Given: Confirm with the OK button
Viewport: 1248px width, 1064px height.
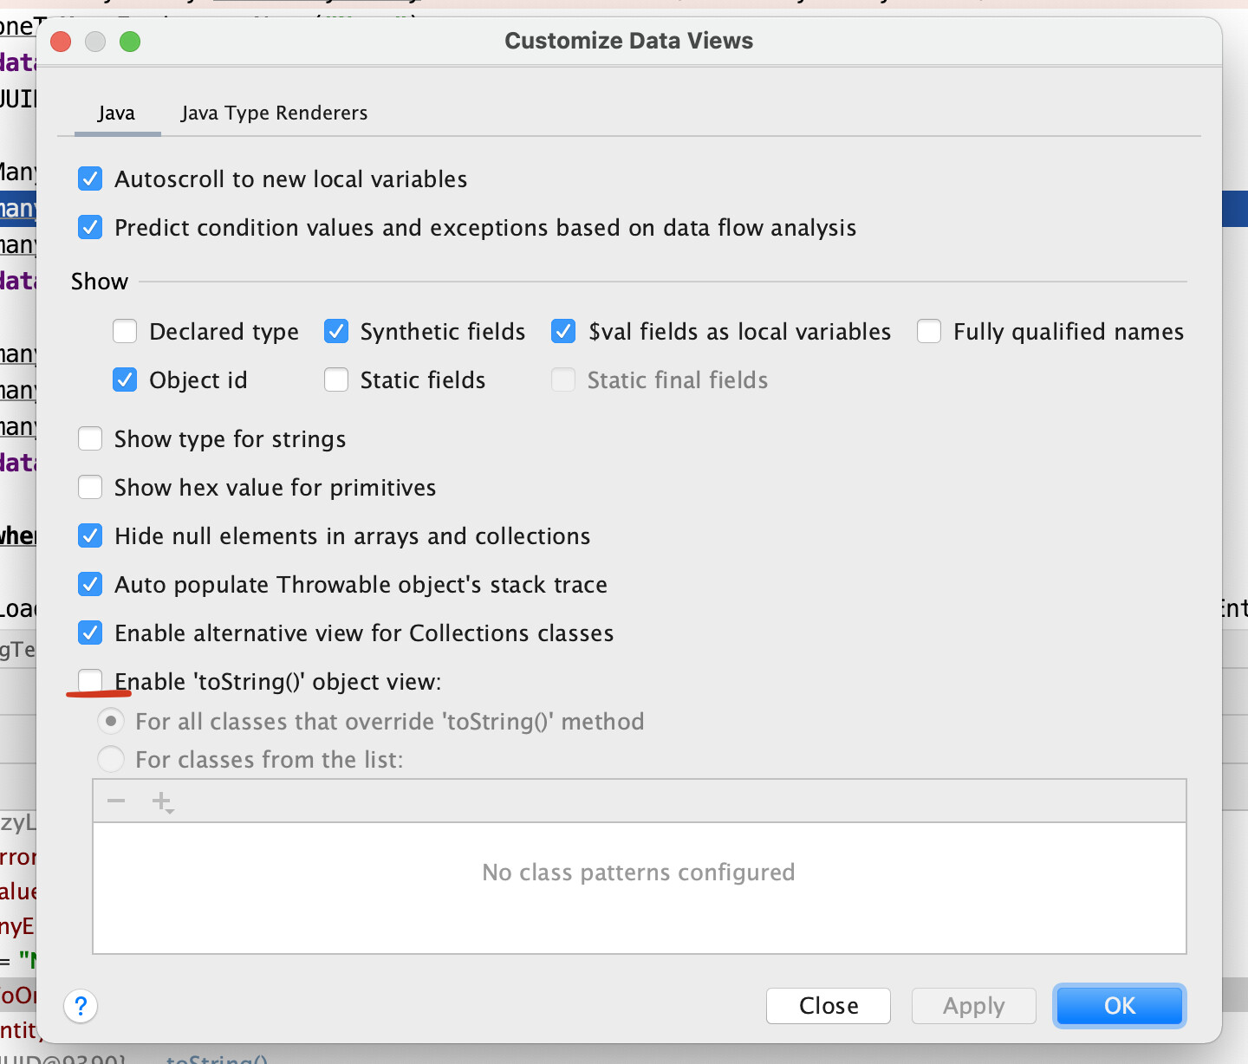Looking at the screenshot, I should click(1120, 1006).
